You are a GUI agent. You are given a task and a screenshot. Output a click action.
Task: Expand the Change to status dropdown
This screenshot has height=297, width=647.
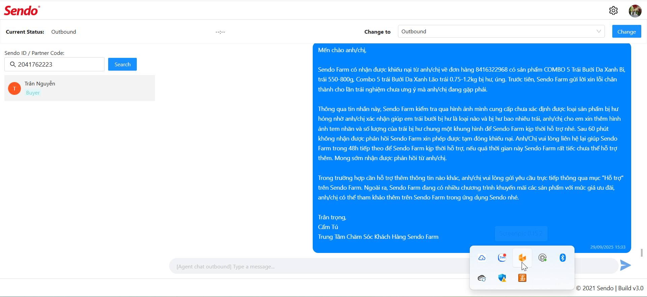[501, 31]
